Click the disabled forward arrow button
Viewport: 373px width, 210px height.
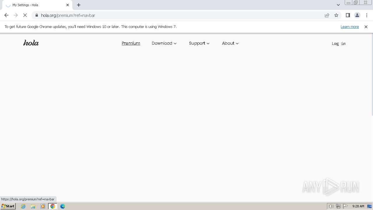click(16, 15)
